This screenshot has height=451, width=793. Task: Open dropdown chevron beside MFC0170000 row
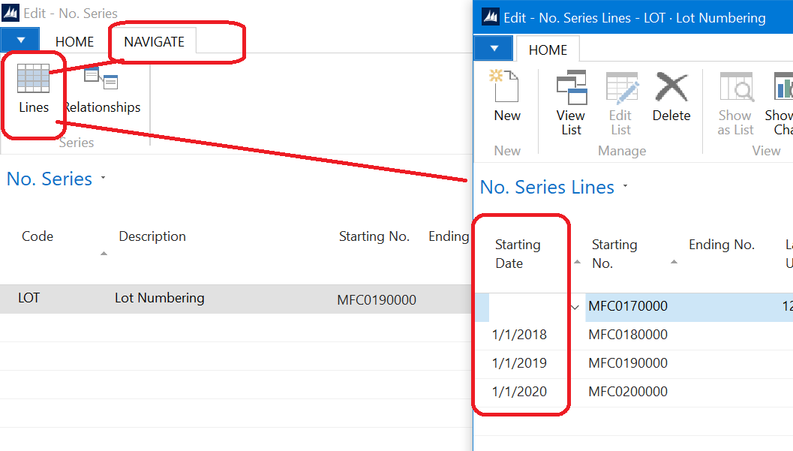click(575, 307)
